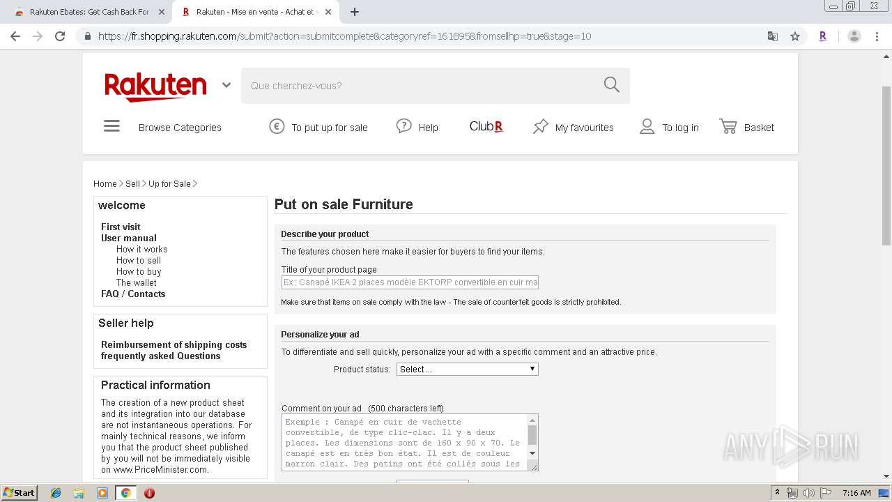Open the hamburger menu icon

pos(111,126)
